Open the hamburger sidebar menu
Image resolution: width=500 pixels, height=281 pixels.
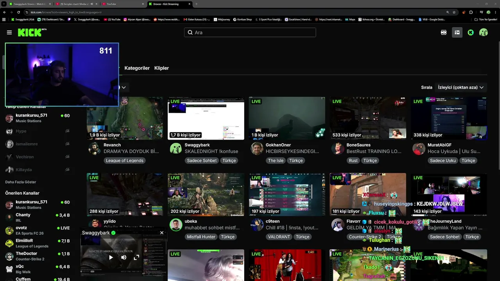click(x=9, y=32)
